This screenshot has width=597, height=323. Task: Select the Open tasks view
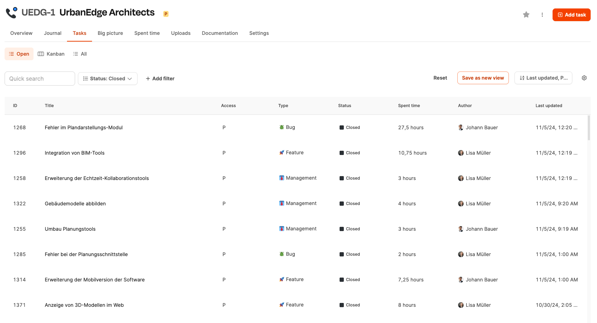pyautogui.click(x=19, y=54)
